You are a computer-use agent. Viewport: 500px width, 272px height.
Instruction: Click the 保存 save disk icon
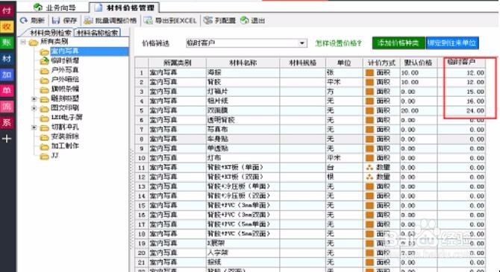coord(56,21)
